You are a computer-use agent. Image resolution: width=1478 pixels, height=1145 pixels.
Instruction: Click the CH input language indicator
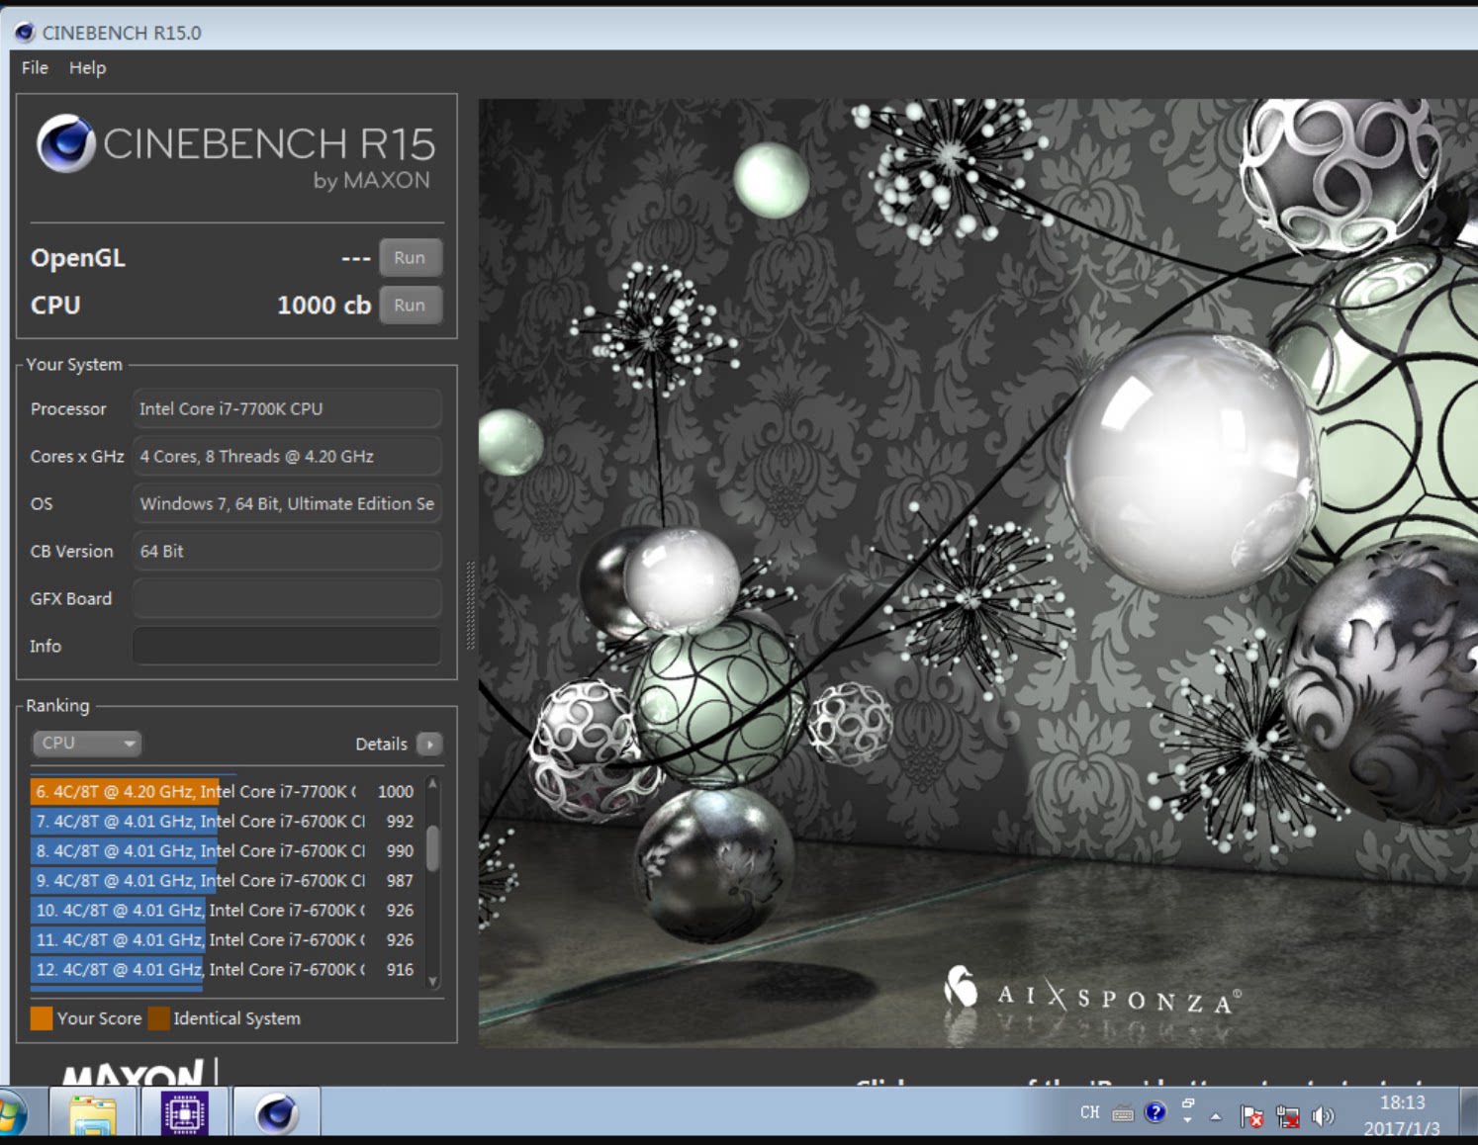[x=1089, y=1112]
